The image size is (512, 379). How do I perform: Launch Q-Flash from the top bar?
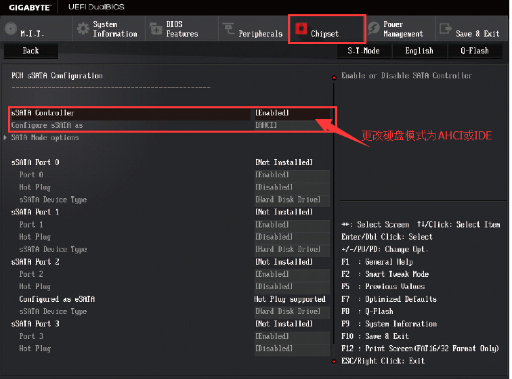pos(475,51)
